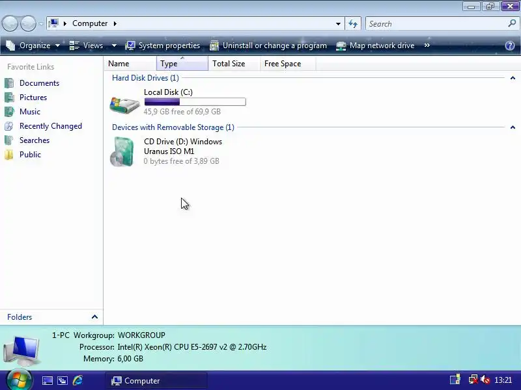Click the Views button

pos(87,45)
